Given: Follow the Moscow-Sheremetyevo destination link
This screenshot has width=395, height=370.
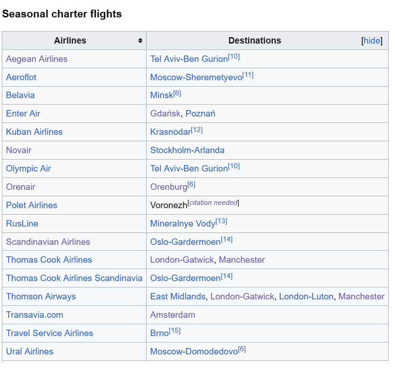Looking at the screenshot, I should [196, 77].
